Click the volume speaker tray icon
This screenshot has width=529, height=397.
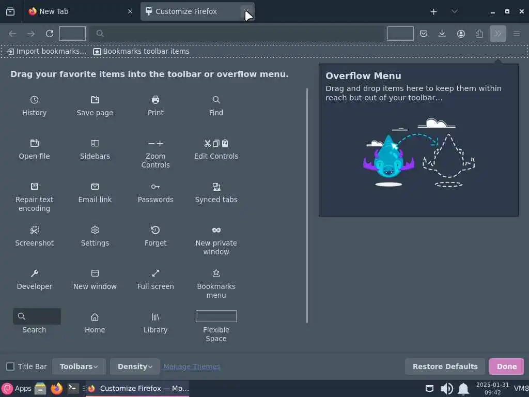coord(447,389)
